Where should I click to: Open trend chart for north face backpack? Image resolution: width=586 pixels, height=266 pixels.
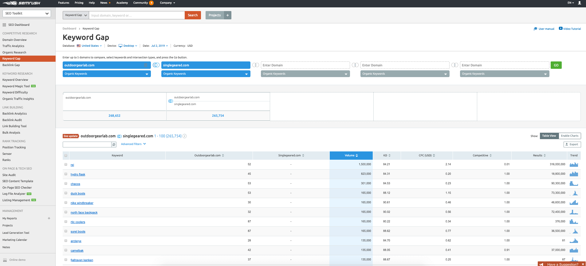coord(574,212)
